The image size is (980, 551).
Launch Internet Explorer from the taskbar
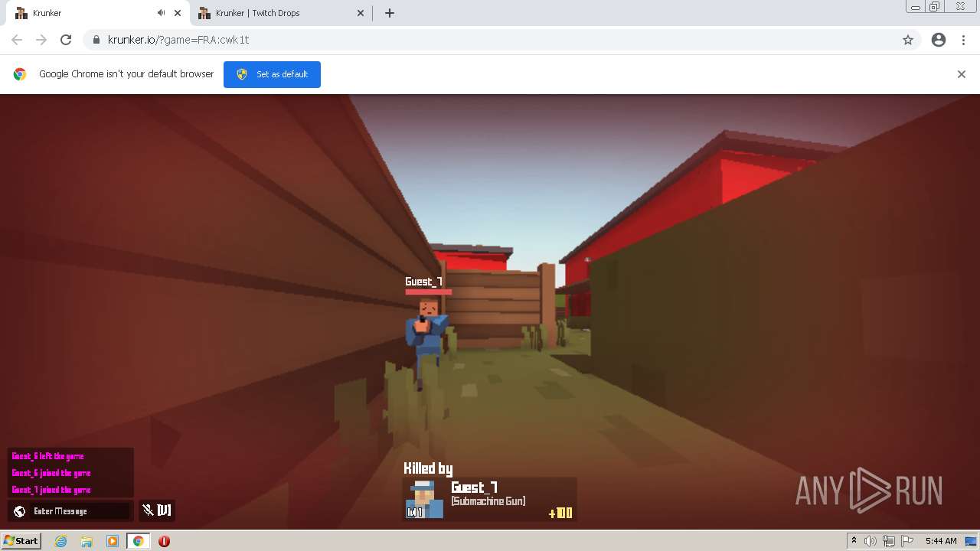click(61, 541)
